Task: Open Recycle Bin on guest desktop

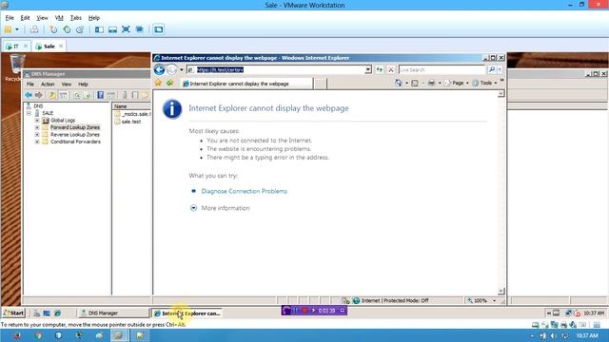Action: (x=17, y=67)
